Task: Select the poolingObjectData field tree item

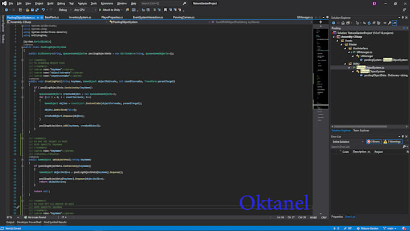Action: (x=386, y=75)
